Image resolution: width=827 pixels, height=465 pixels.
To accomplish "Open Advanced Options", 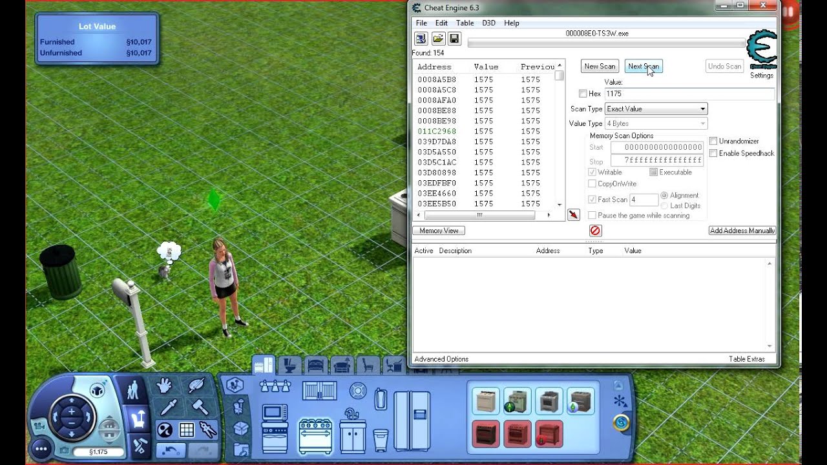I will click(441, 359).
